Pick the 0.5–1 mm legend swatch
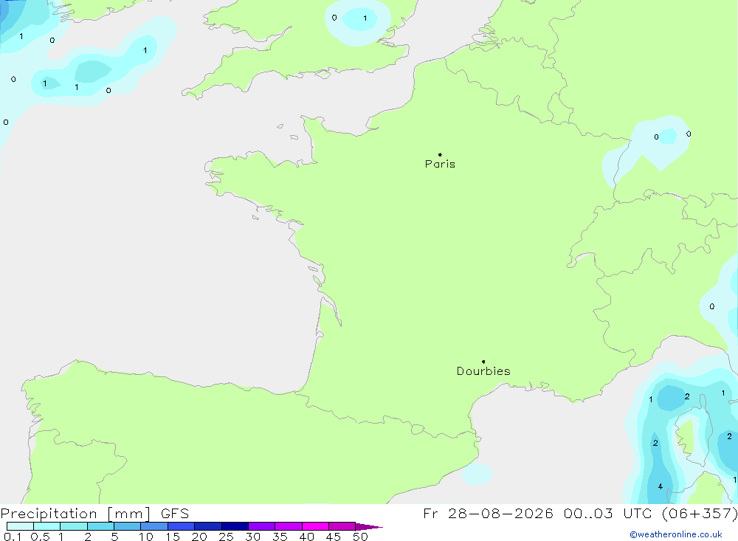Screen dimensions: 738x541 coord(47,526)
